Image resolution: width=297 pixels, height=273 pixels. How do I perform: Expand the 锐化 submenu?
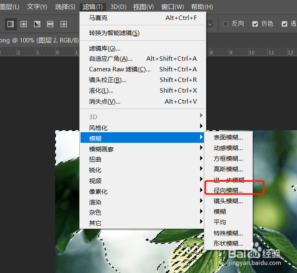(x=143, y=170)
